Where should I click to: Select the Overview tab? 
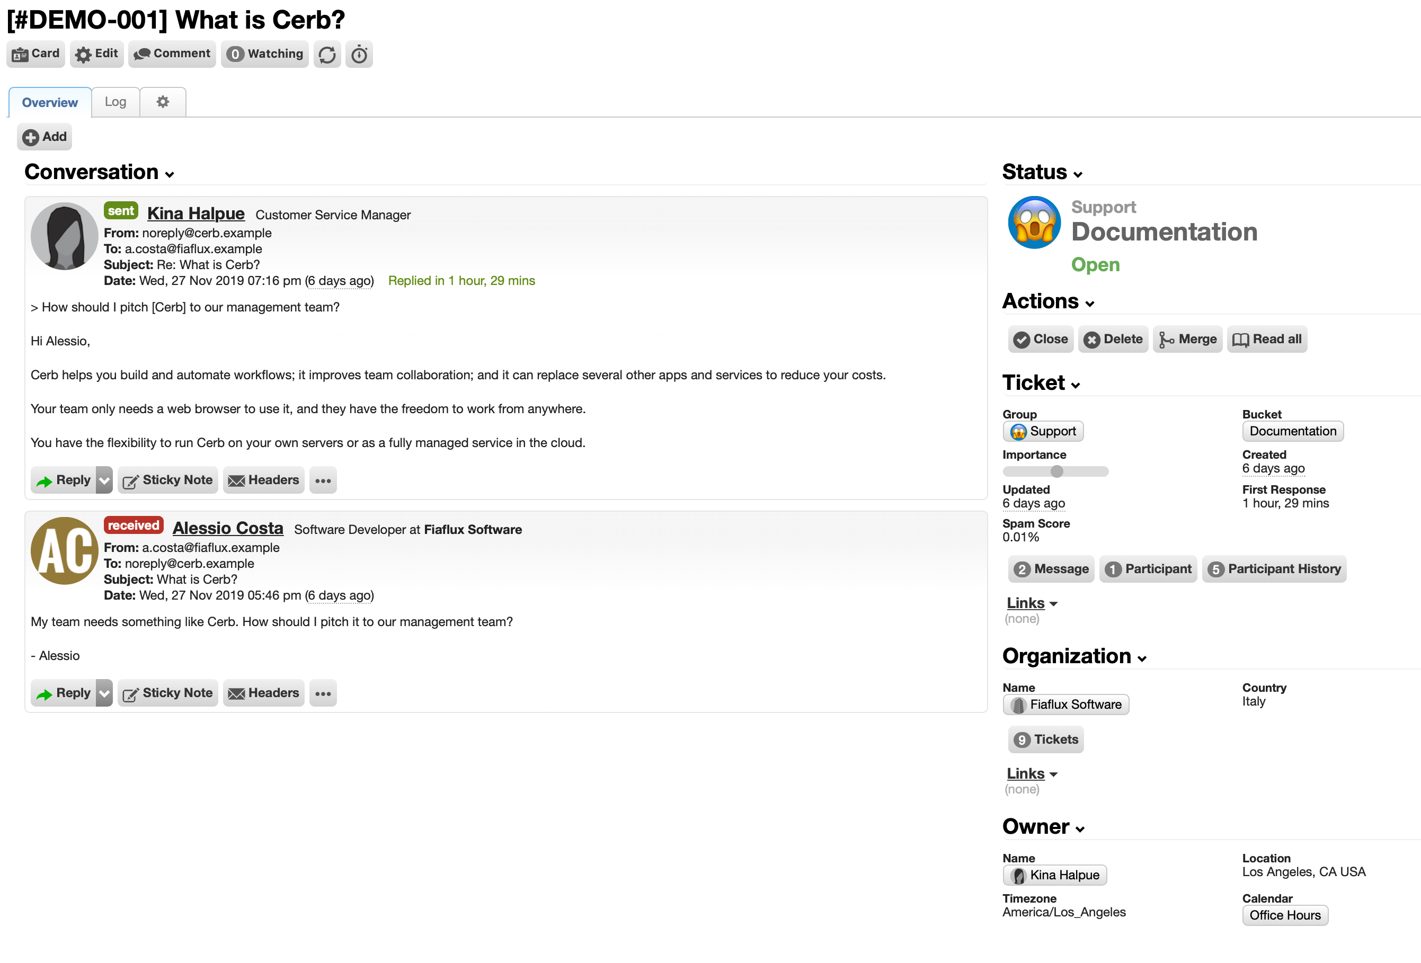coord(49,102)
